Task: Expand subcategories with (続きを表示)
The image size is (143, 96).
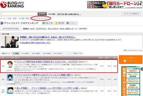Action: click(x=83, y=29)
